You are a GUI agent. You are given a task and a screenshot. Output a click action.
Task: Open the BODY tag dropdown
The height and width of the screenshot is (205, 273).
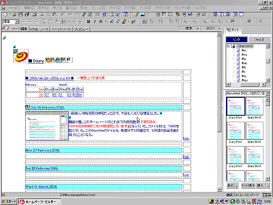213,29
